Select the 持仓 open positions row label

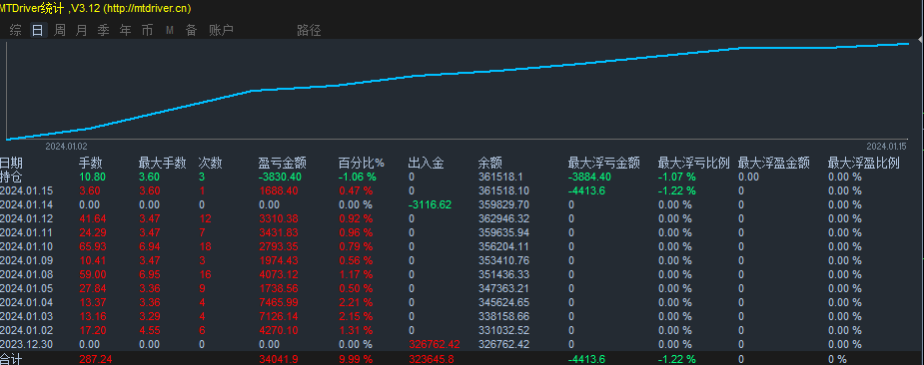click(11, 177)
